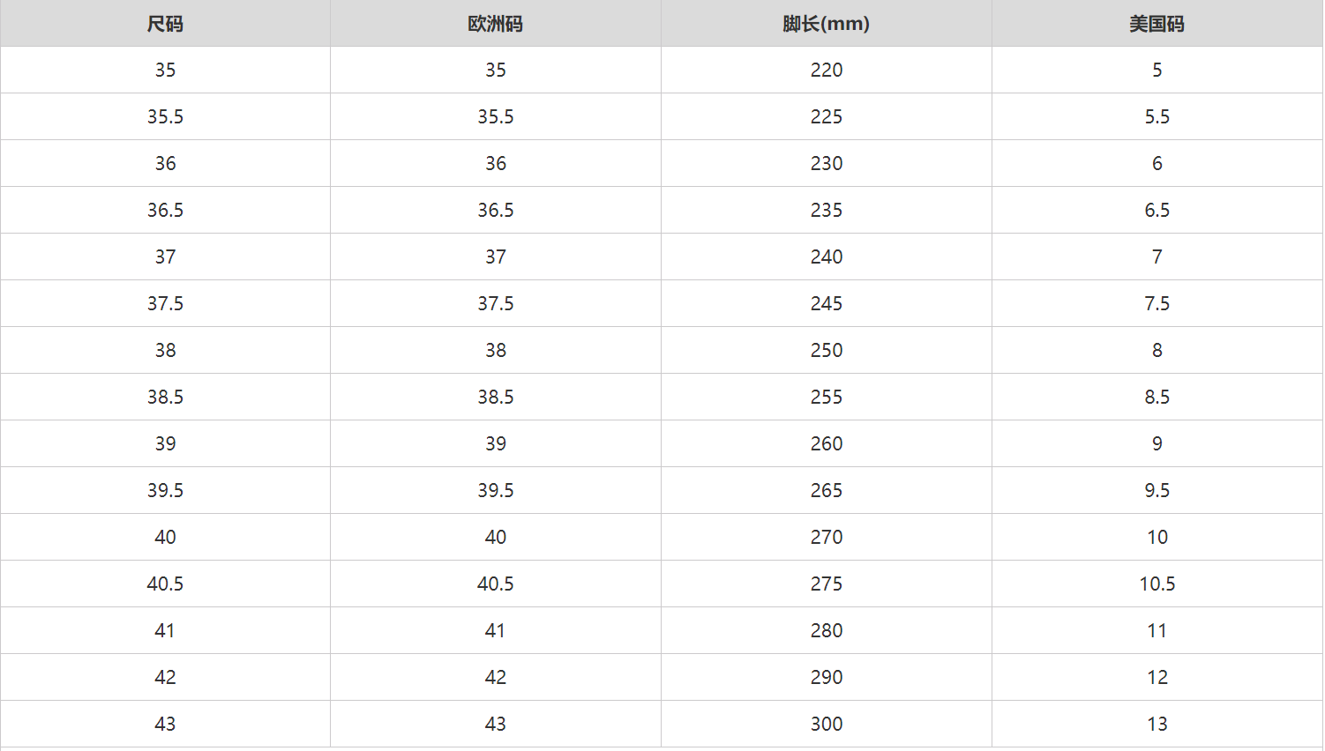Select the 39.5 cell in 欧洲码 column
This screenshot has height=751, width=1325.
(495, 490)
